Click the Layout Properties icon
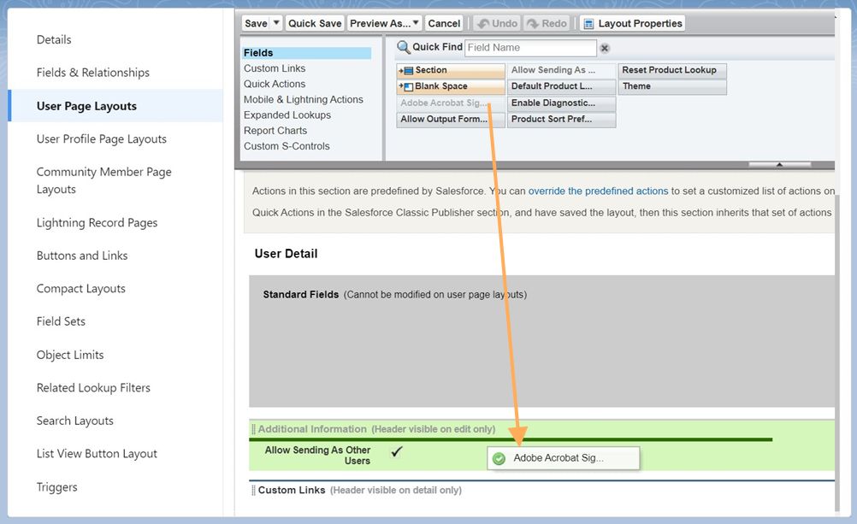This screenshot has width=857, height=524. [x=588, y=24]
